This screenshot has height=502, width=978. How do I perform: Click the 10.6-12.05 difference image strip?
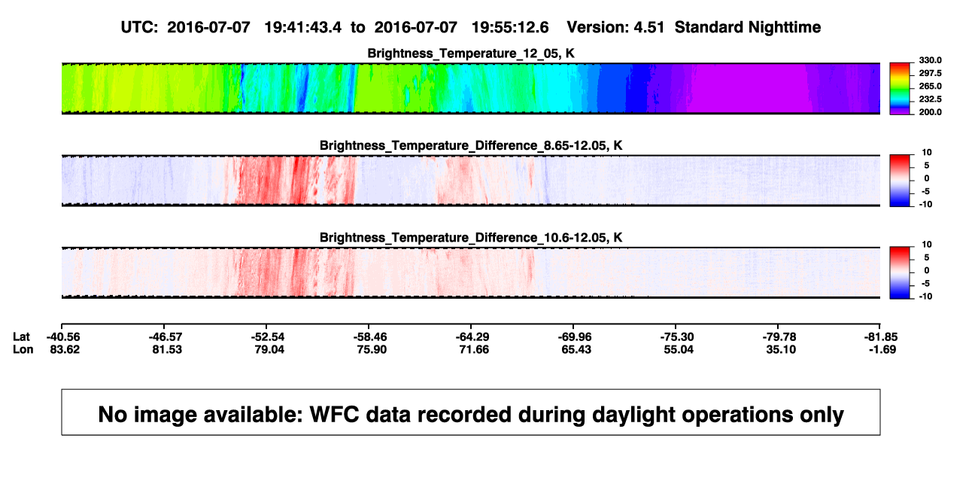click(470, 272)
